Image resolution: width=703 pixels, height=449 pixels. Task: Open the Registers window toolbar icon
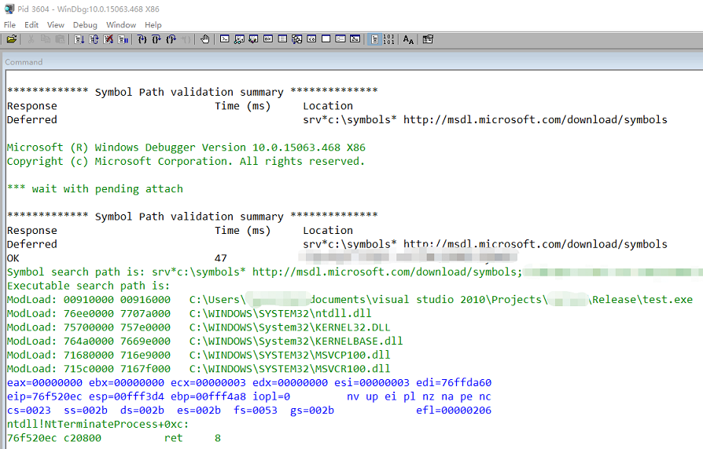268,39
